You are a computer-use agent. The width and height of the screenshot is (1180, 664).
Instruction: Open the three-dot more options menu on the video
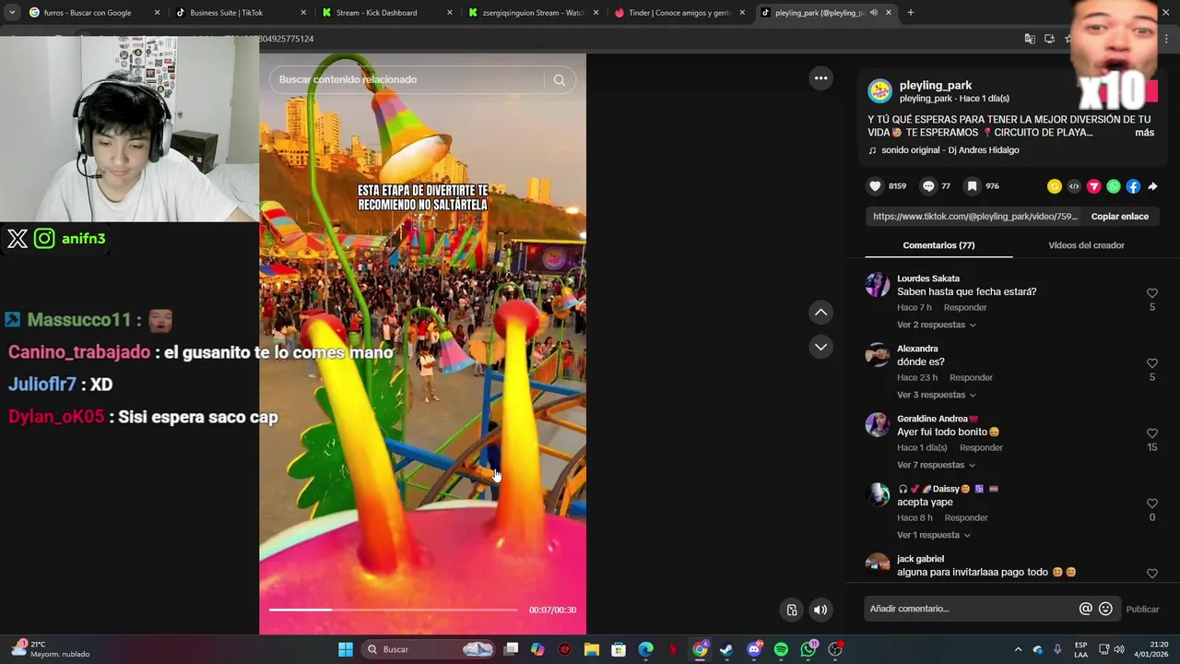click(x=820, y=78)
